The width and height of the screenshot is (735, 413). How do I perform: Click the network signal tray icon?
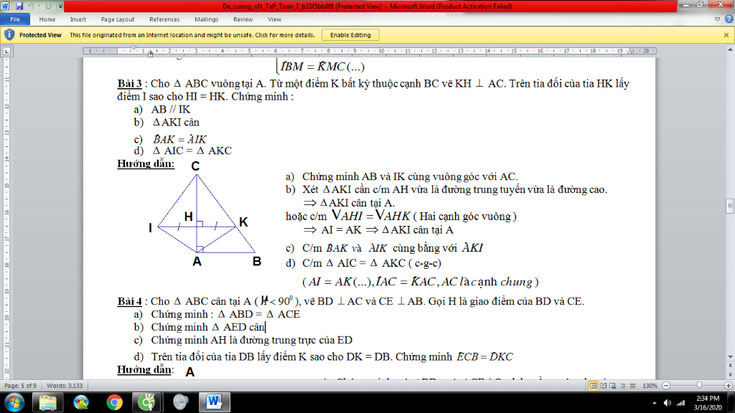coord(680,403)
